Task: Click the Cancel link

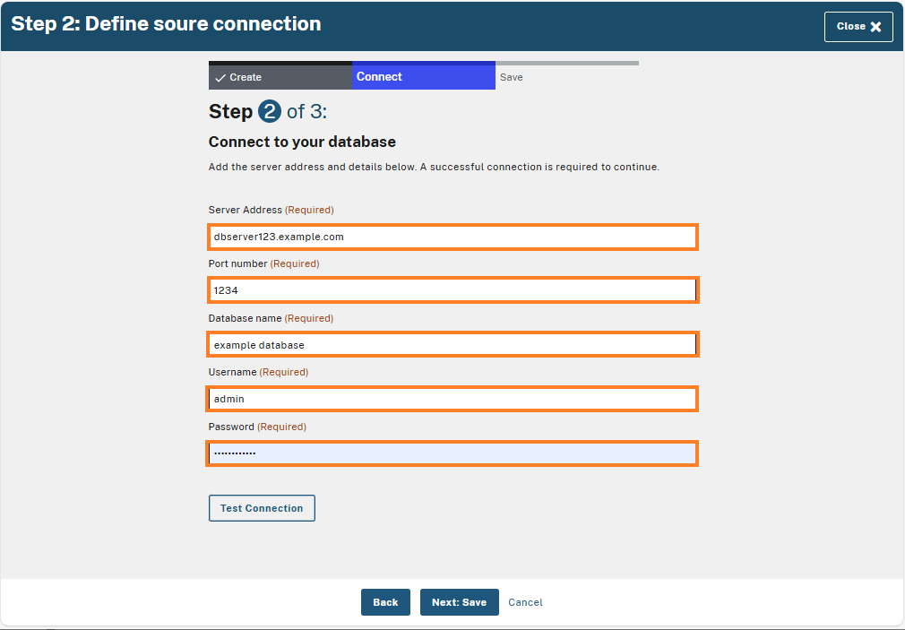Action: tap(525, 602)
